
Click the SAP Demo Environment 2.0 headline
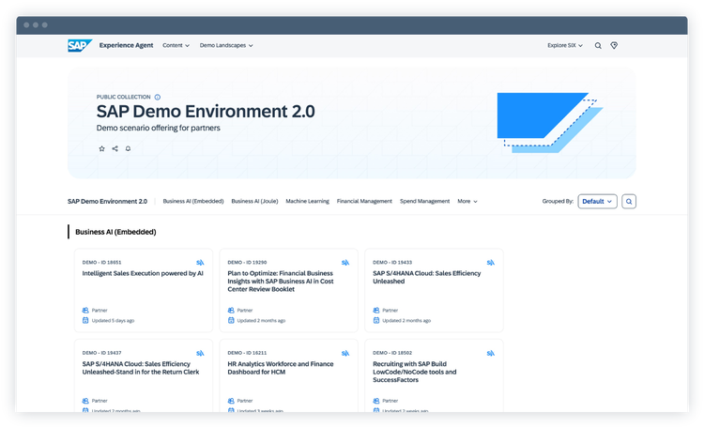point(206,112)
